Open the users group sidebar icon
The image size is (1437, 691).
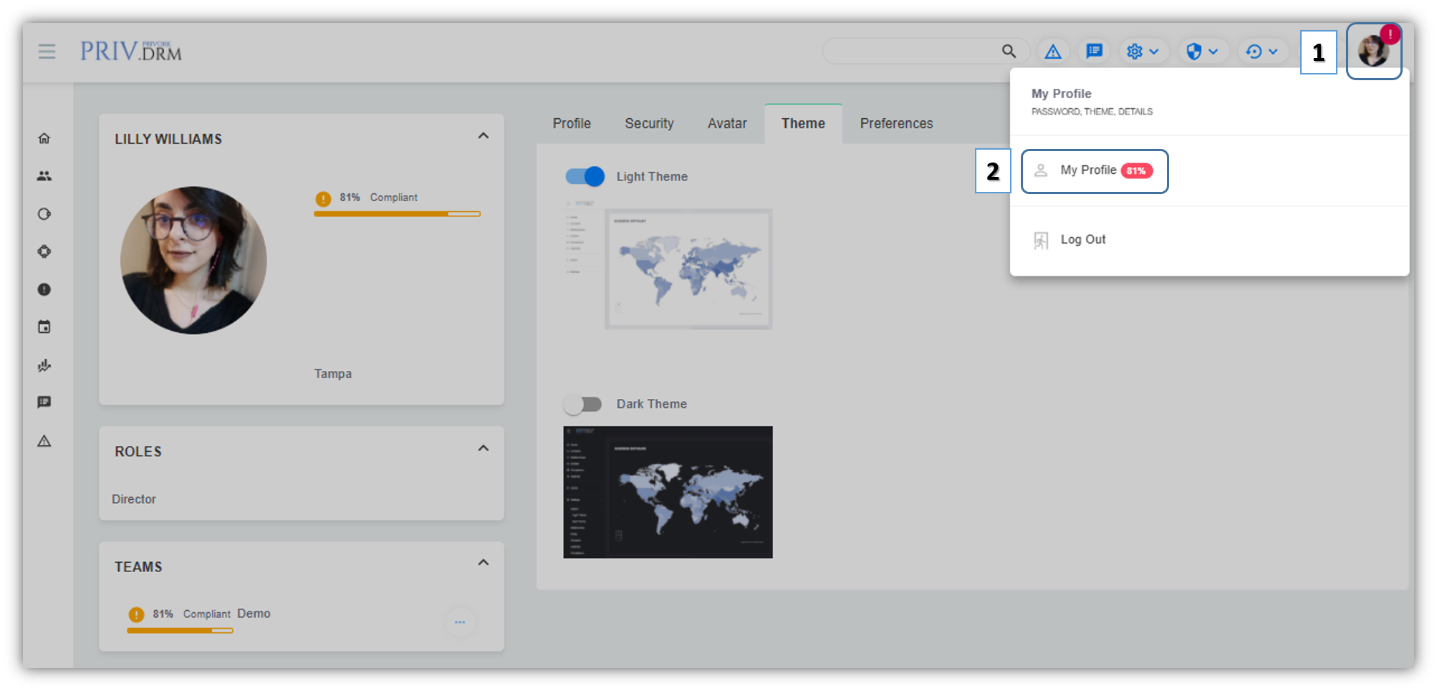tap(44, 176)
